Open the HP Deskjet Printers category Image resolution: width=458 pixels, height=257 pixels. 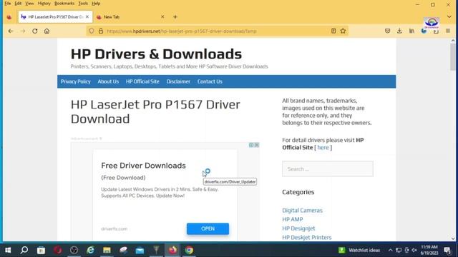tap(307, 238)
